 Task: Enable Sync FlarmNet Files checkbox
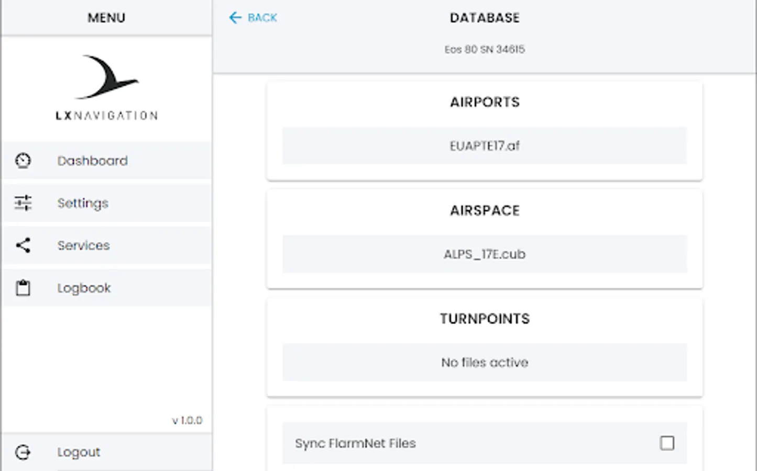pos(667,443)
